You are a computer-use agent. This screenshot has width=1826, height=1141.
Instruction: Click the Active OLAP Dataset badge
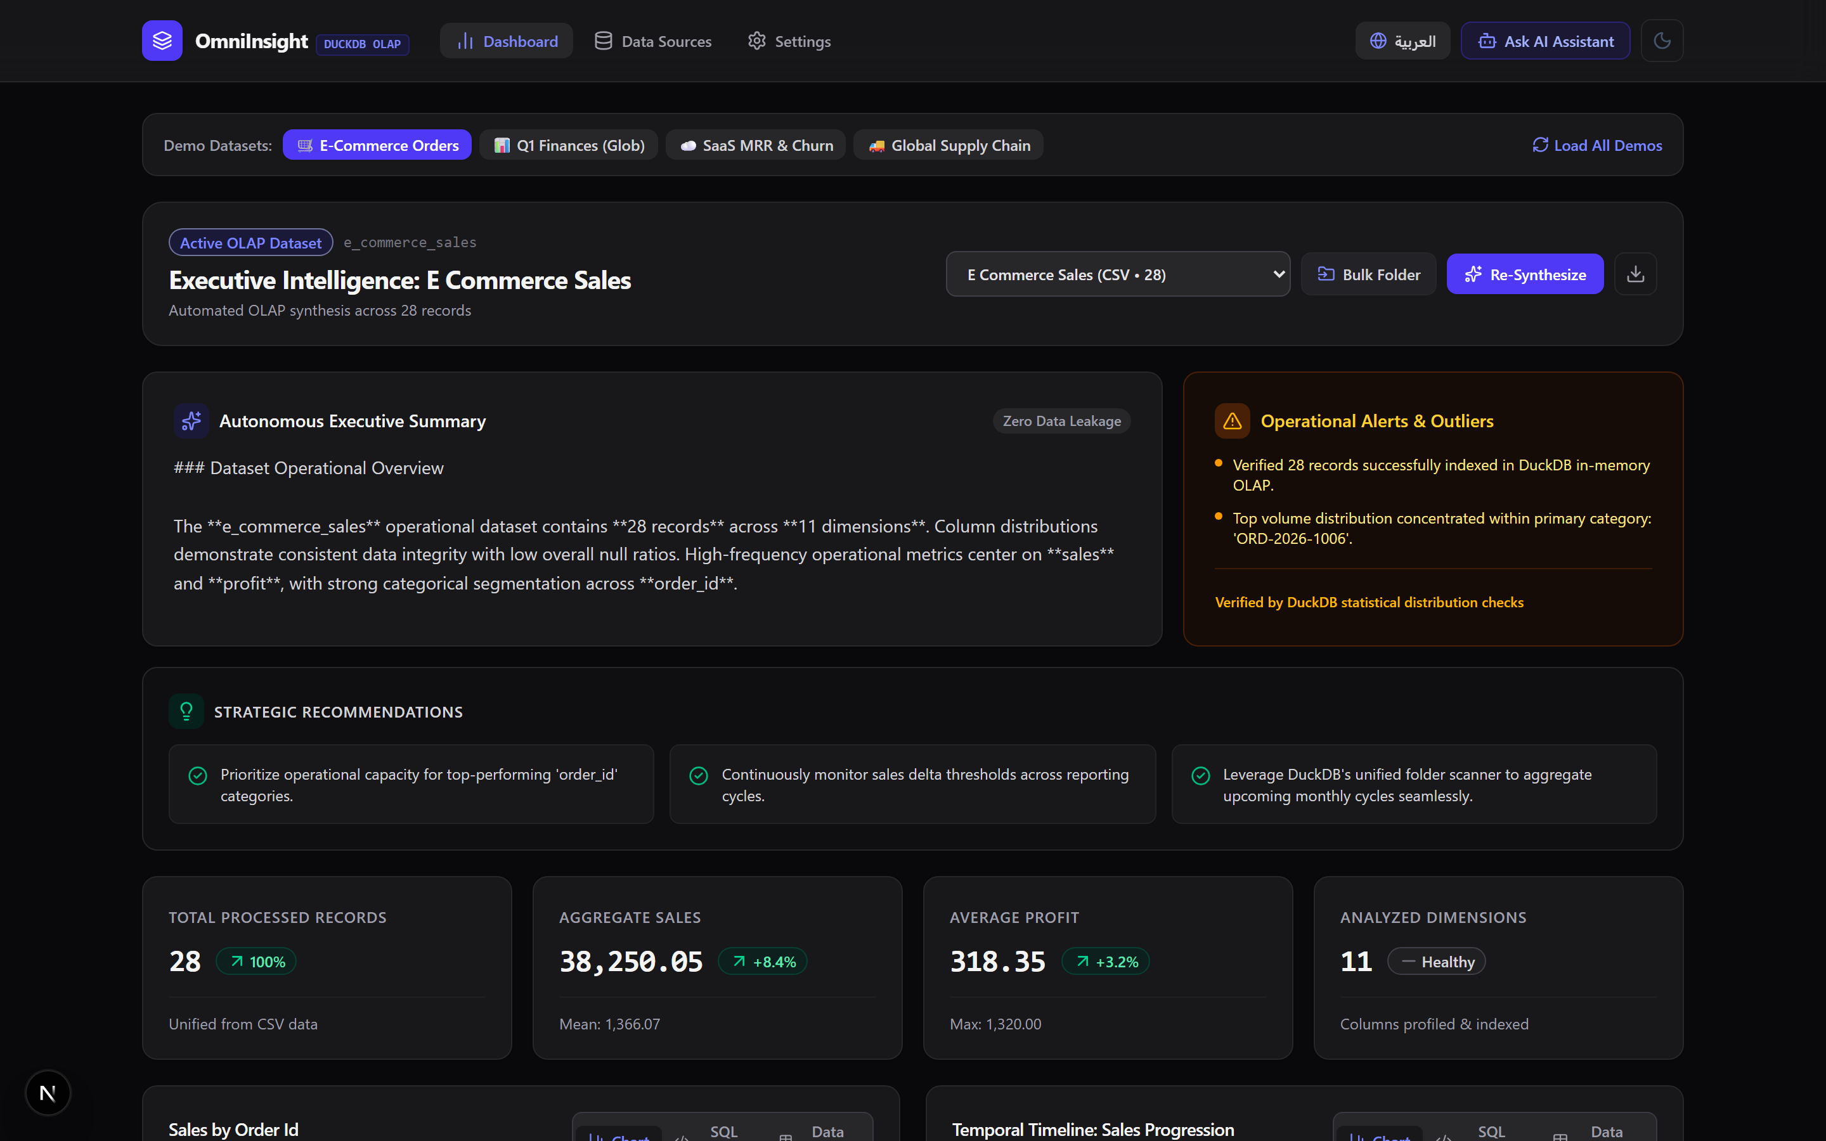point(251,242)
